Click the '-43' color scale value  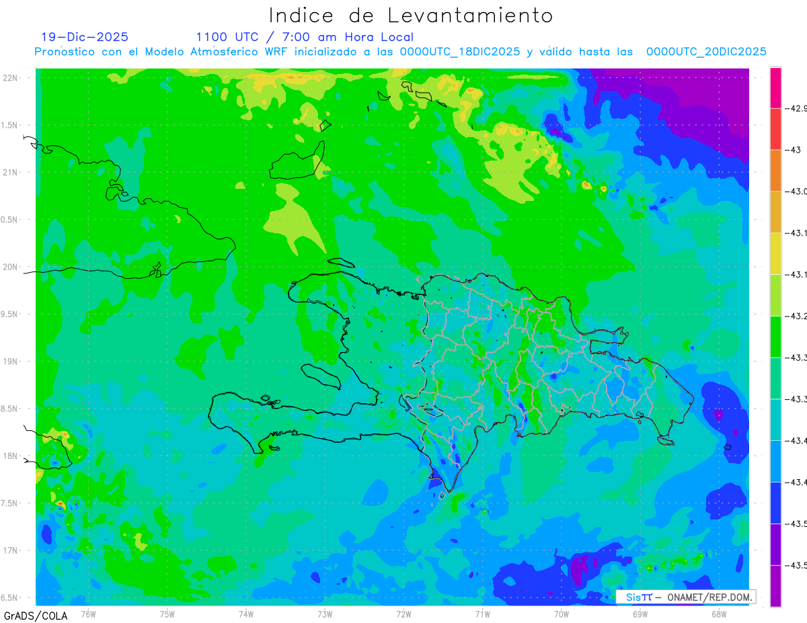click(x=792, y=150)
